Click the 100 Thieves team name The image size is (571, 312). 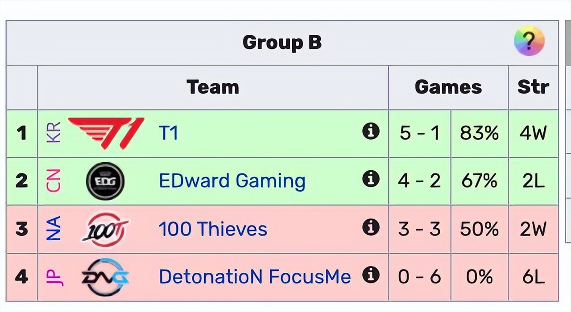(213, 229)
